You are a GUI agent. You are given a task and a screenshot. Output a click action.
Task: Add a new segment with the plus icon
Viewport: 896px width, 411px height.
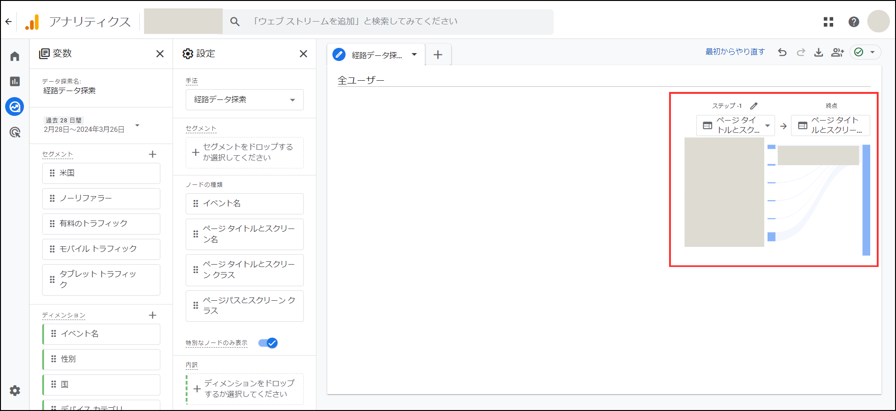[x=152, y=154]
